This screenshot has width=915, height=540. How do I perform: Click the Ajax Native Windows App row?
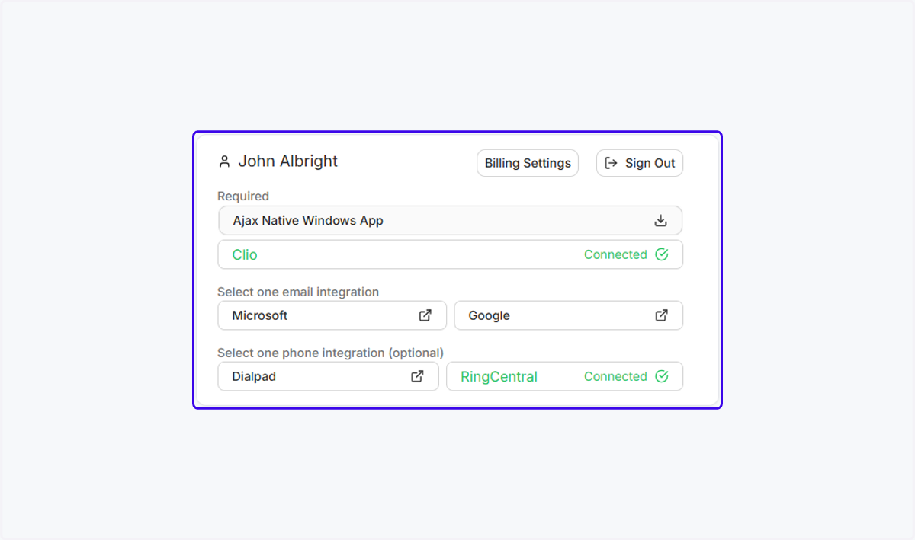click(451, 221)
